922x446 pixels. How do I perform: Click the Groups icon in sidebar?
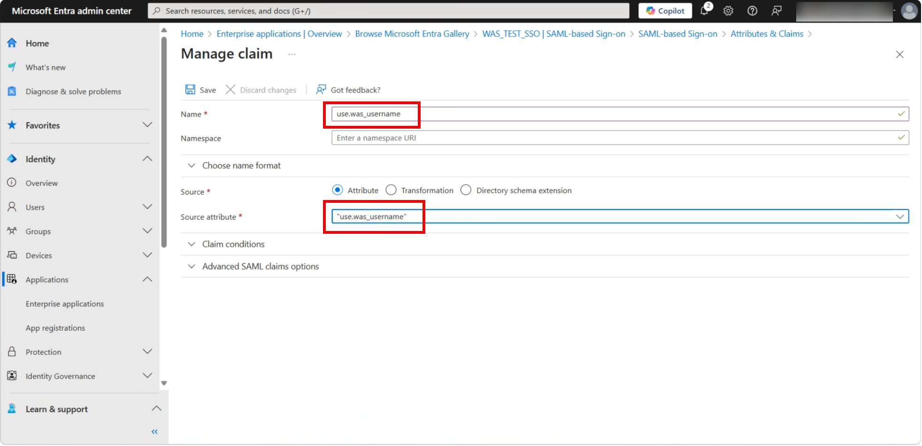click(12, 231)
